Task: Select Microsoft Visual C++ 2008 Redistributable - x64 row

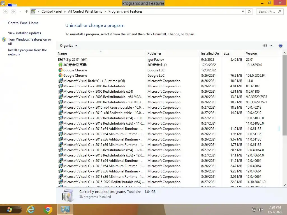Action: tap(168, 97)
